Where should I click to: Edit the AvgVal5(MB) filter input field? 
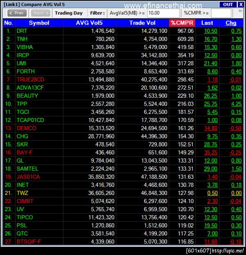coord(163,13)
